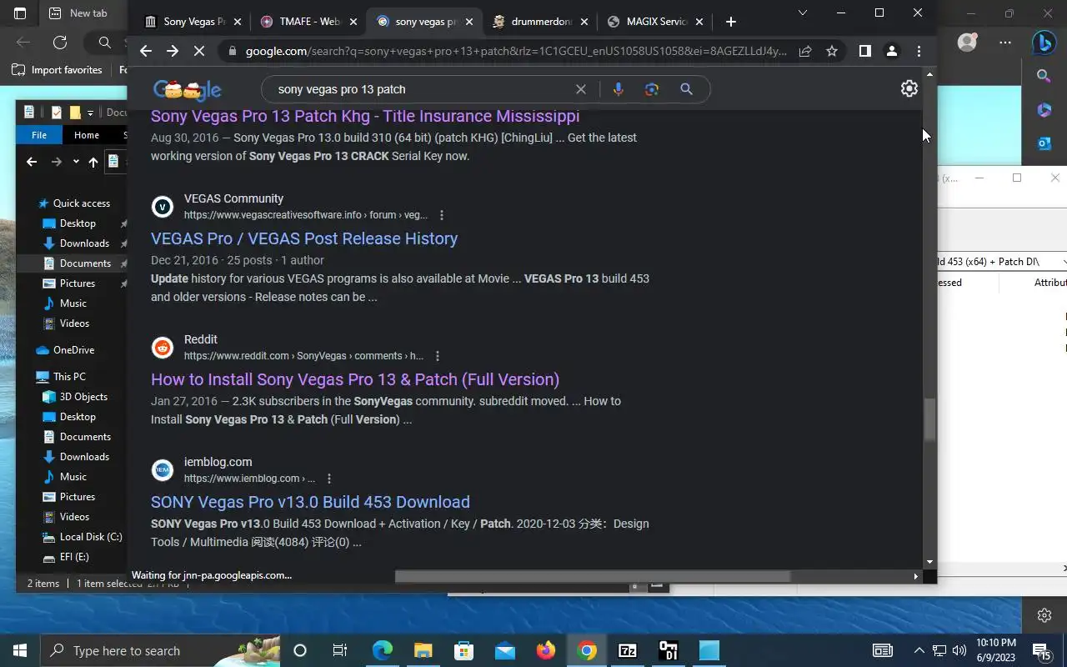
Task: Open Reddit How to Install Sony Vegas result
Action: coord(355,379)
